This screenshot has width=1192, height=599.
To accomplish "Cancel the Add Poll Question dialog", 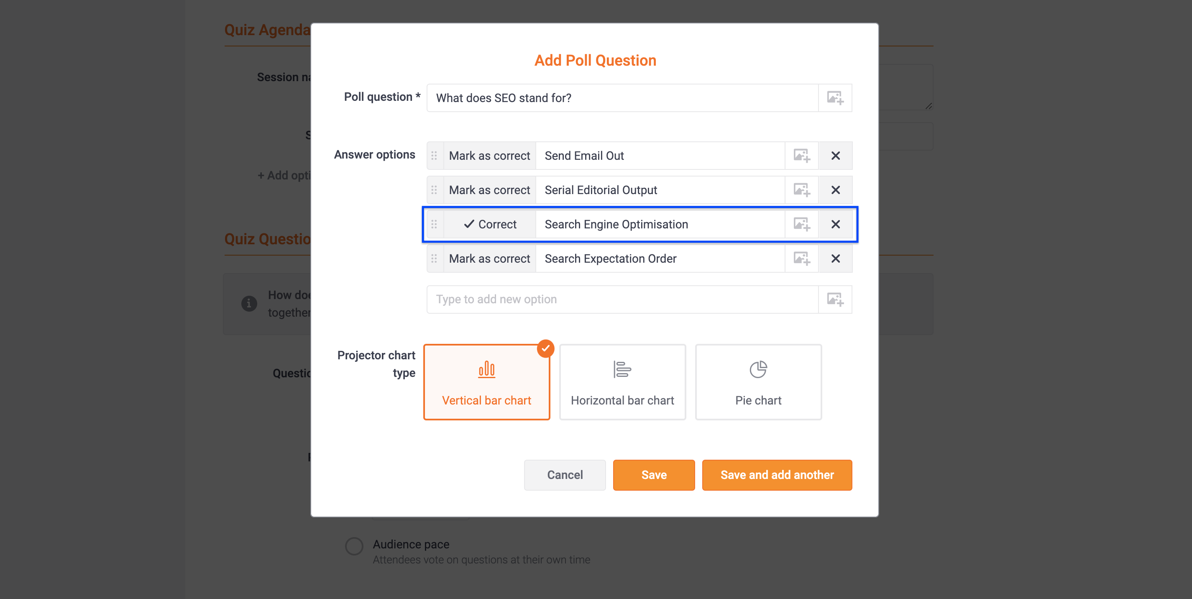I will coord(565,475).
